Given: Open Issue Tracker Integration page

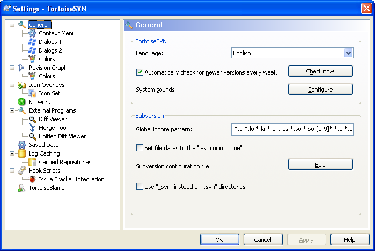Looking at the screenshot, I should pyautogui.click(x=71, y=179).
